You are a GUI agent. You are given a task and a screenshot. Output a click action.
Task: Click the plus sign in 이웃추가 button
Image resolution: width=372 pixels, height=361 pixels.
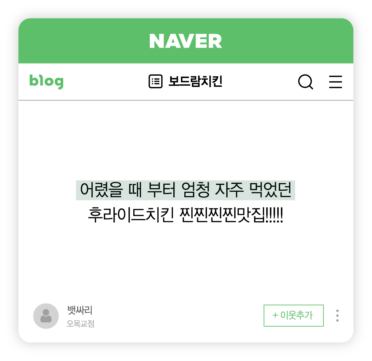[x=275, y=315]
